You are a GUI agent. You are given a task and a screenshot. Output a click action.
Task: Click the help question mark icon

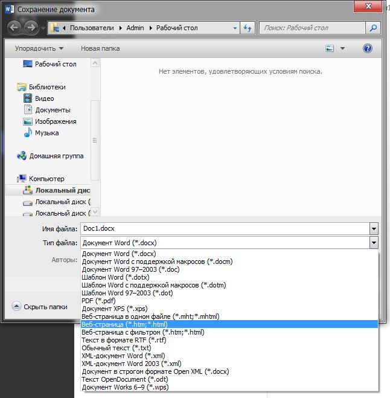(x=367, y=48)
